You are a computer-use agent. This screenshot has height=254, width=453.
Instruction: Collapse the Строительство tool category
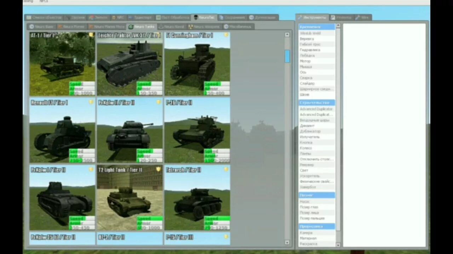317,103
